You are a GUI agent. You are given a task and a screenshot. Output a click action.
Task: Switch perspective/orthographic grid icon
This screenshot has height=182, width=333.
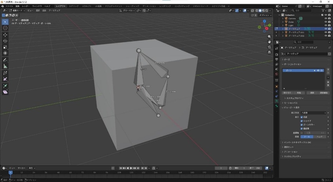[269, 52]
